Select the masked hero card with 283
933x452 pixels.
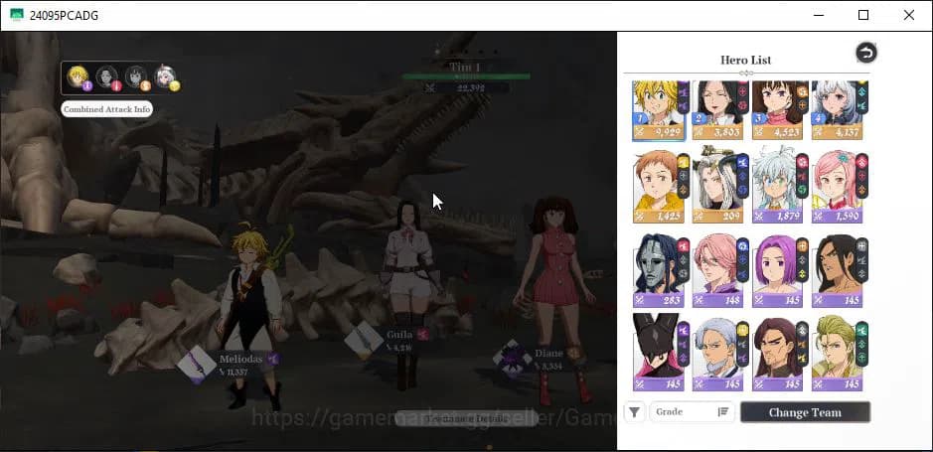(659, 270)
